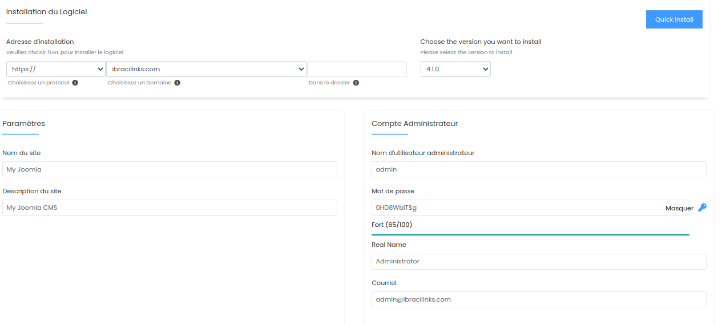722x325 pixels.
Task: Click the protocol info icon
Action: point(75,83)
